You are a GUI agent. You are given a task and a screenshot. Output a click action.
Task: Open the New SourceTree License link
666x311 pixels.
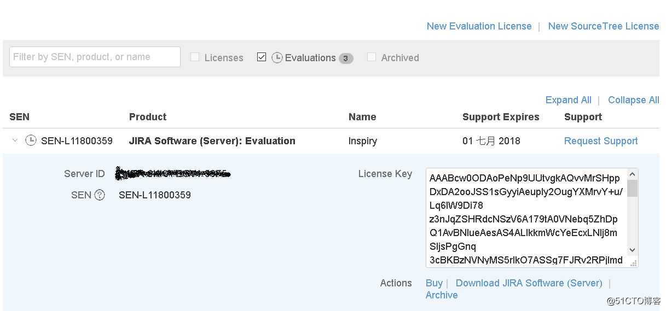(x=603, y=26)
